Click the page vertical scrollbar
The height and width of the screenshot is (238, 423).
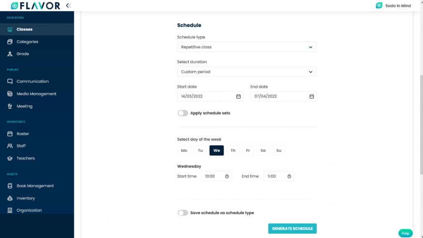coord(421,124)
